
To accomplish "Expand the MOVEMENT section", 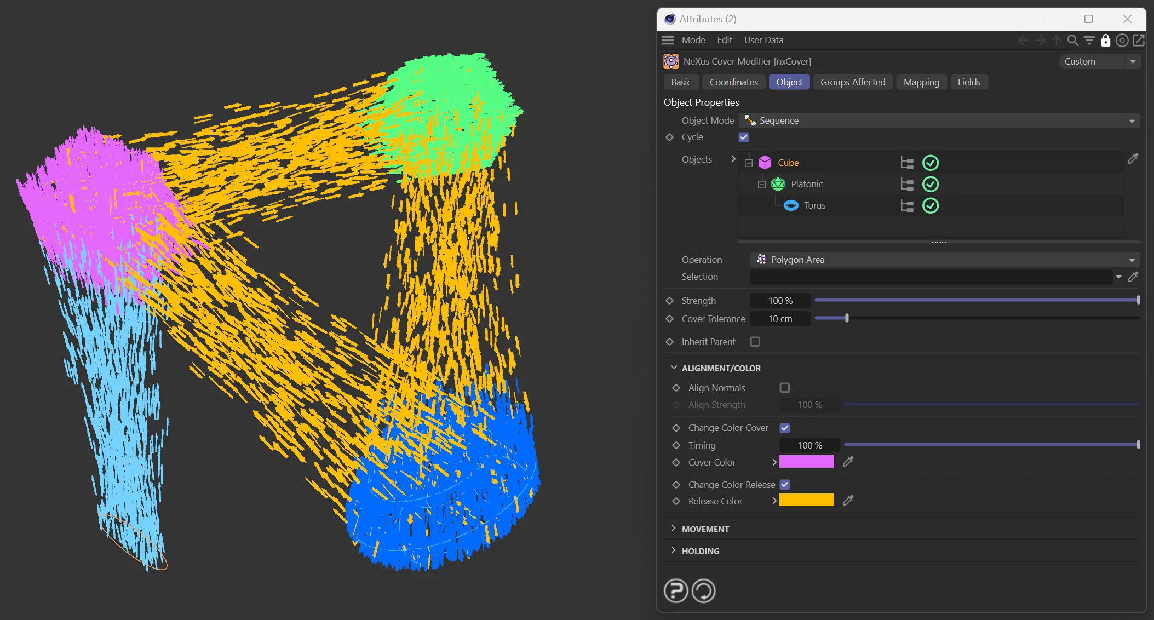I will click(x=705, y=529).
